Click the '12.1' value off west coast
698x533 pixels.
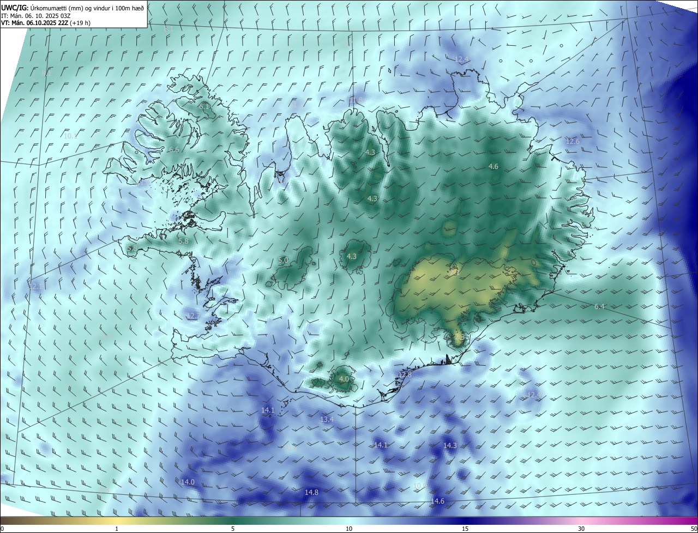tap(35, 286)
